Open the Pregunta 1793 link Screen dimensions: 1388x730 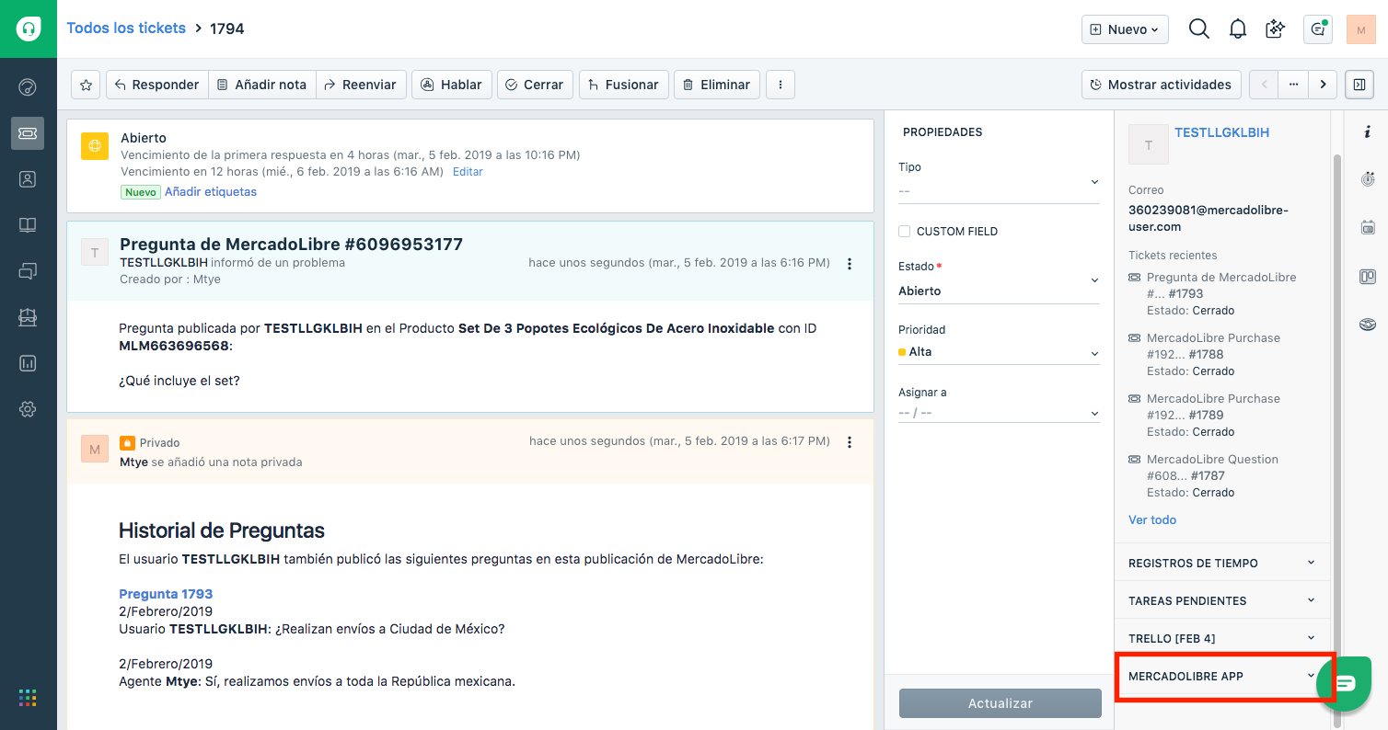point(166,594)
